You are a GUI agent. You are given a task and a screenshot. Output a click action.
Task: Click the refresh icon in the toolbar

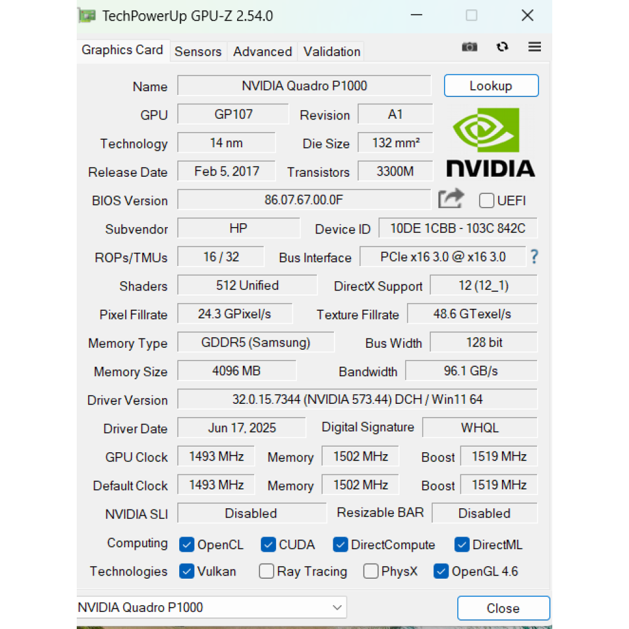point(502,47)
